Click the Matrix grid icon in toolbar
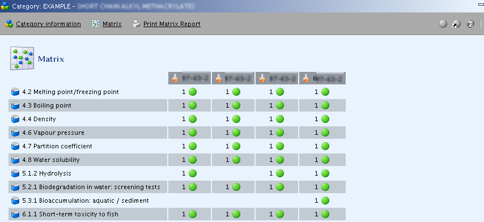This screenshot has height=222, width=484. [96, 24]
